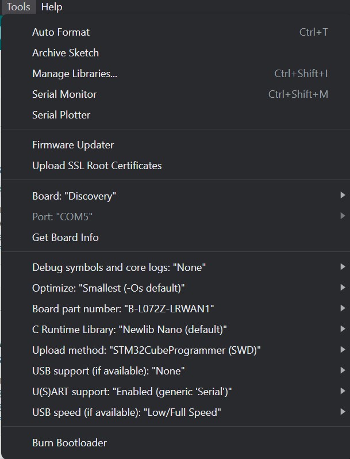Expand Debug symbols and core logs options
Image resolution: width=350 pixels, height=459 pixels.
(x=119, y=267)
